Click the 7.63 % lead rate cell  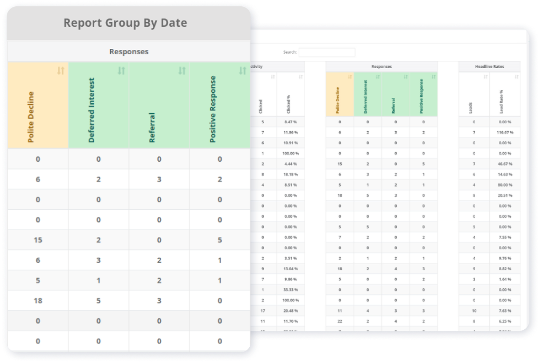pos(505,311)
